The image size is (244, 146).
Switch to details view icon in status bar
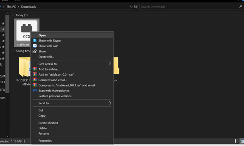point(236,141)
